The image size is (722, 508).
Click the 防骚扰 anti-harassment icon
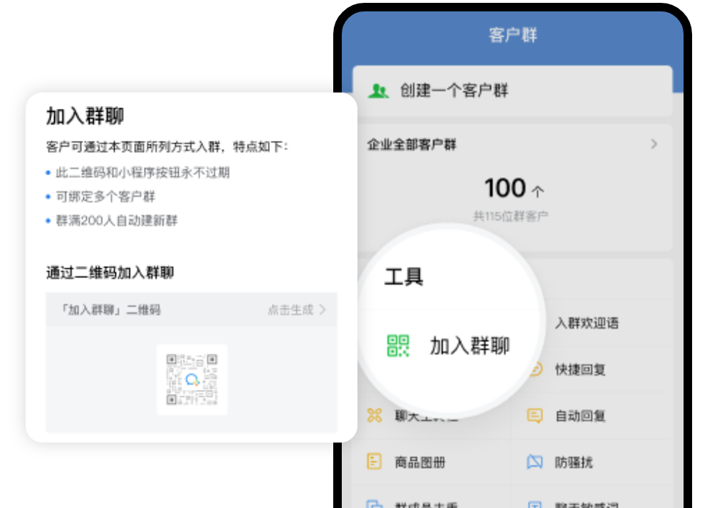tap(535, 462)
